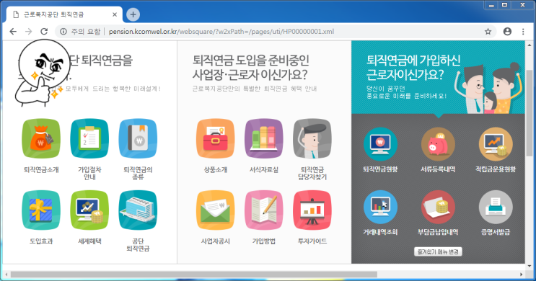This screenshot has height=281, width=536.
Task: Open the 상품소개 red briefcase icon
Action: tap(216, 138)
